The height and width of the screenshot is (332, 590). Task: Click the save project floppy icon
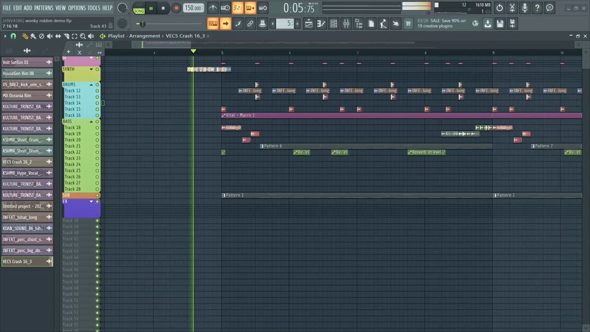tap(500, 23)
